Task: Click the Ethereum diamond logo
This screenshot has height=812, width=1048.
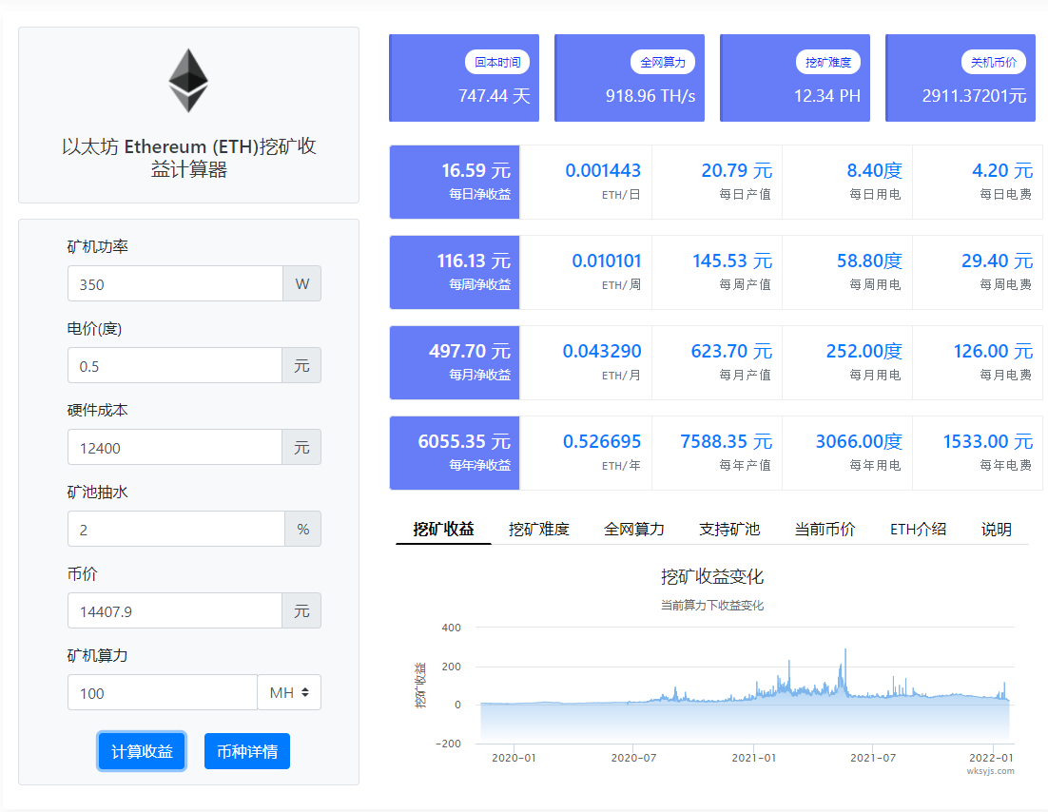Action: click(188, 81)
